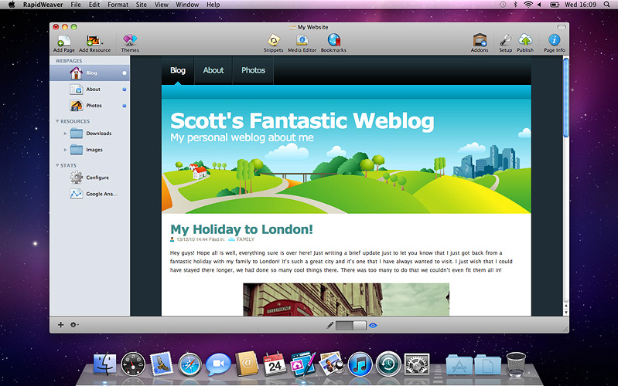Open the gear action menu below sidebar
The image size is (618, 386).
[x=74, y=325]
